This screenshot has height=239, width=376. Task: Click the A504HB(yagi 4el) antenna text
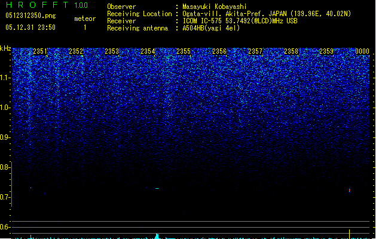[211, 28]
